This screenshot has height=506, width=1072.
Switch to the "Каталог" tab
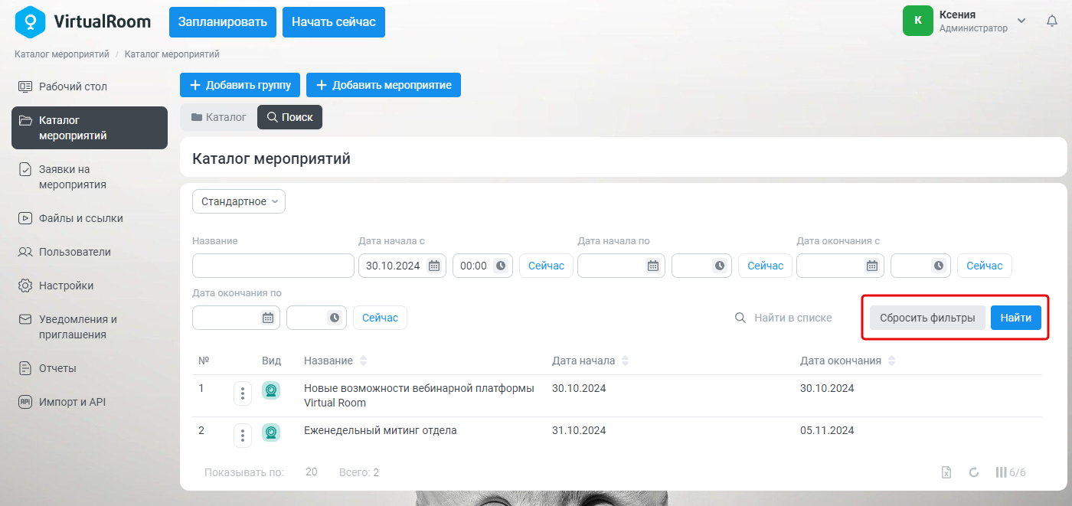[219, 117]
